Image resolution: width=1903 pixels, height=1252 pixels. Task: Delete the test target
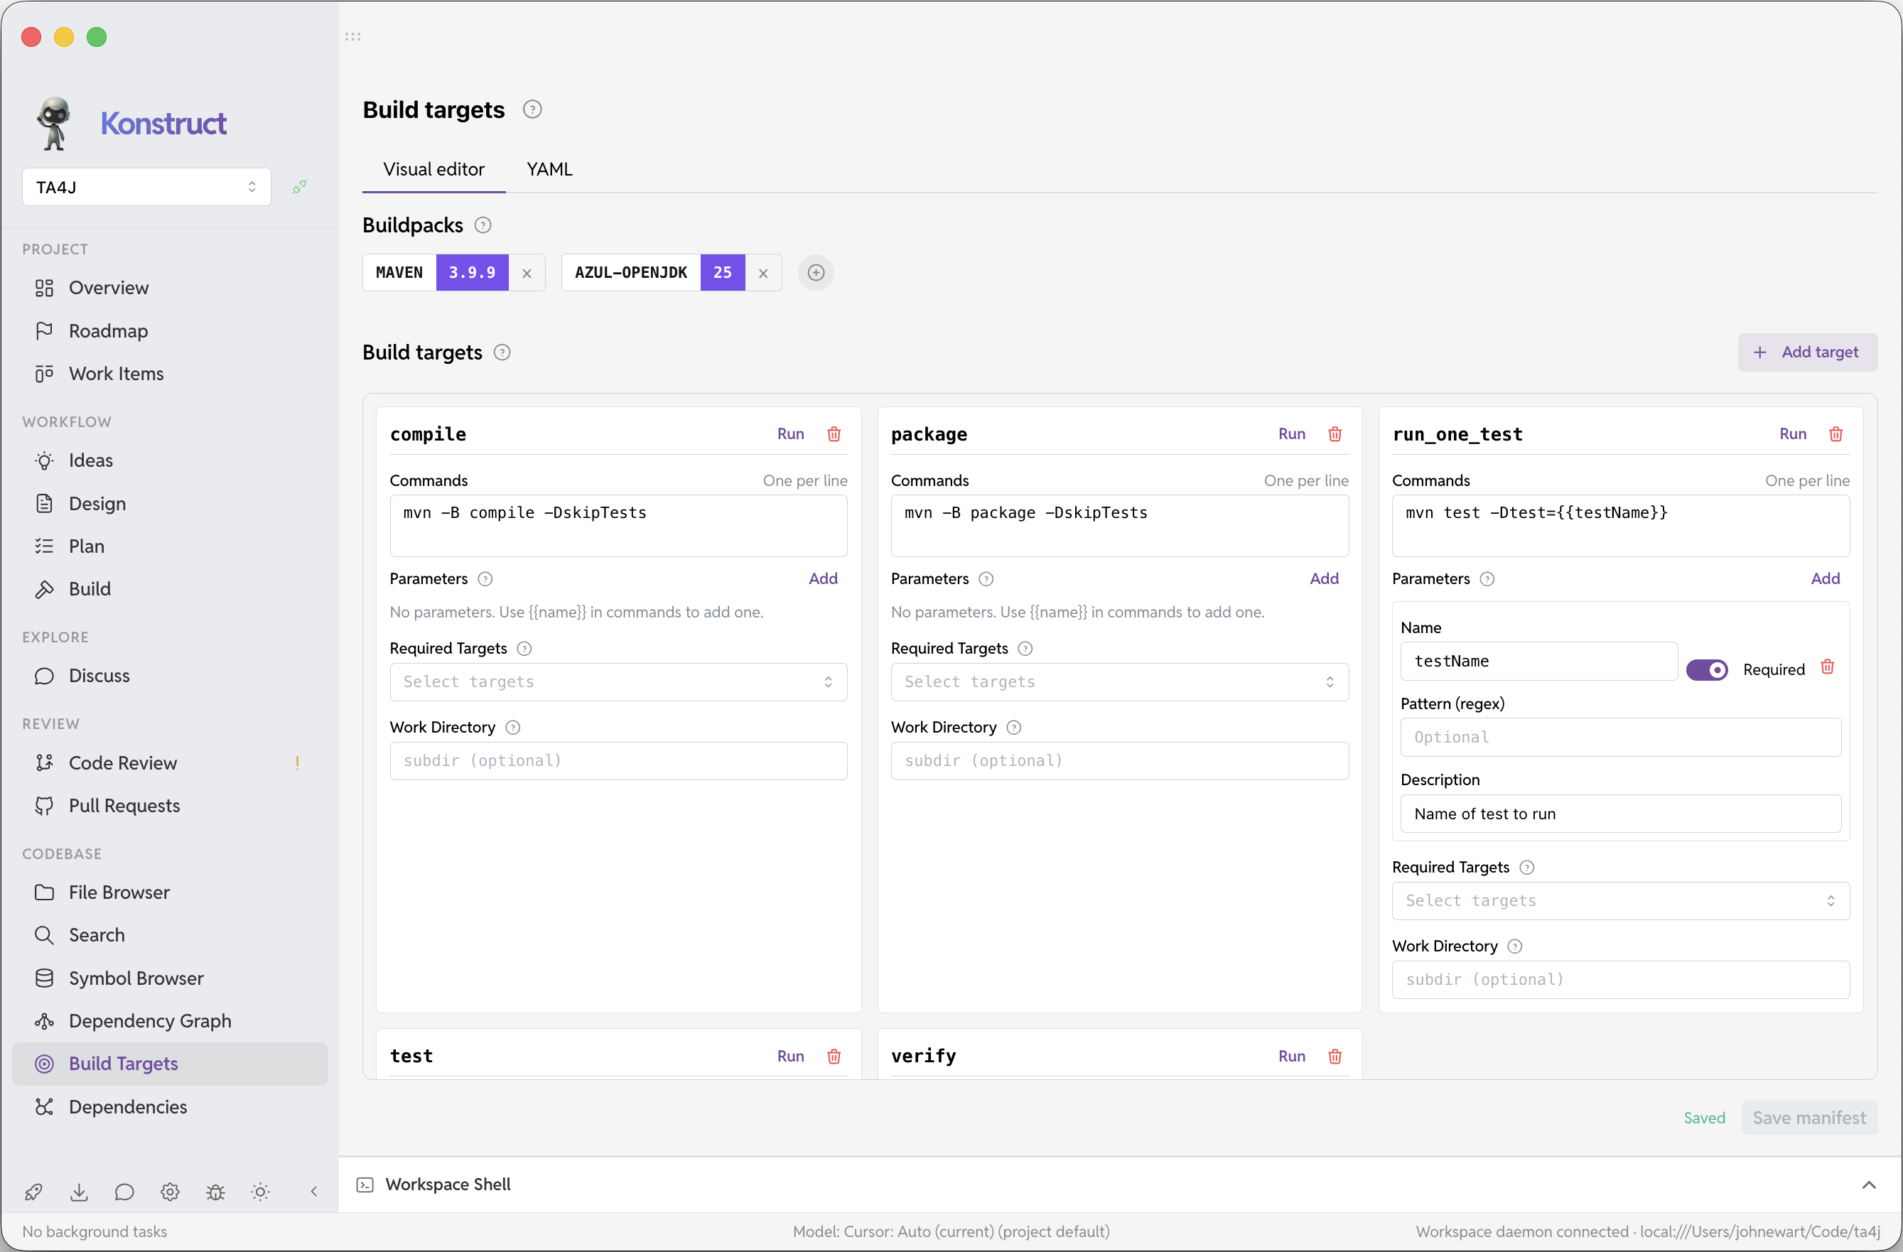(x=834, y=1056)
